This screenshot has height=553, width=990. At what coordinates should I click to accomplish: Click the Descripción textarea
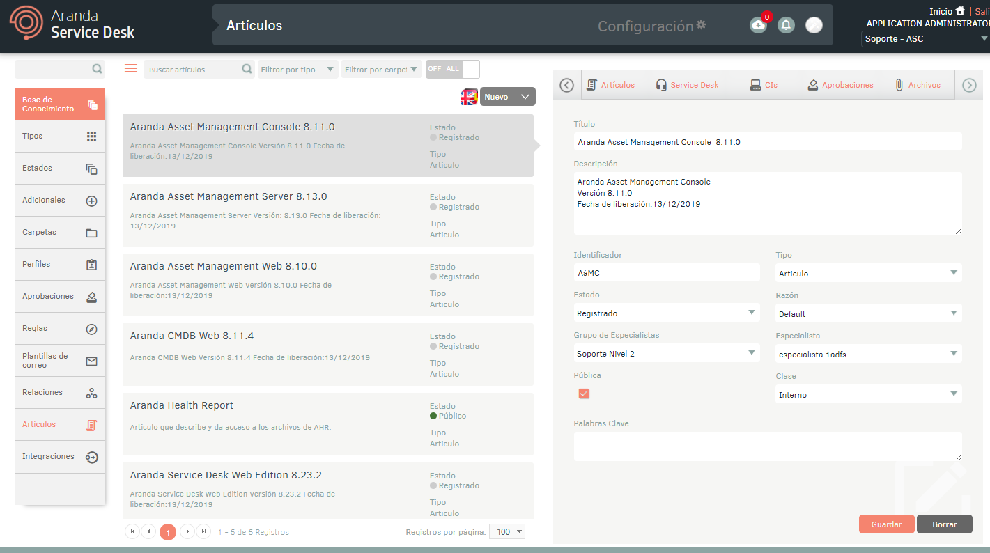(768, 203)
